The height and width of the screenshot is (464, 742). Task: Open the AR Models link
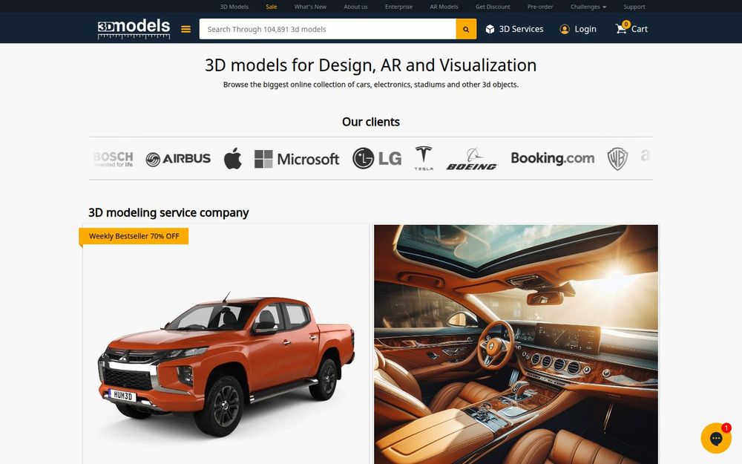pos(444,7)
